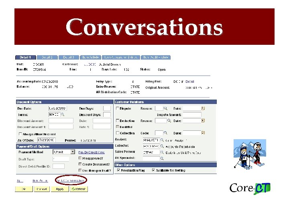Open the Collection Code lookup magnifier
The image size is (289, 216).
[x=165, y=133]
